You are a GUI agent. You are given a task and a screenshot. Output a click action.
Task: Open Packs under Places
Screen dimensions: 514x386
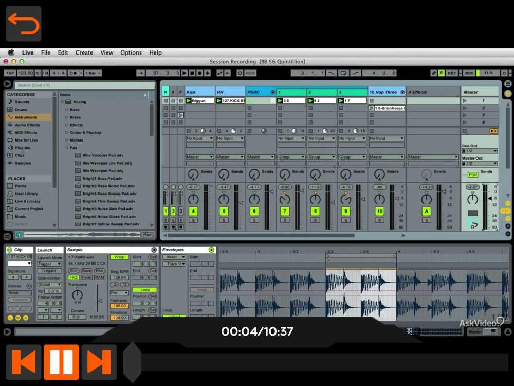[21, 186]
